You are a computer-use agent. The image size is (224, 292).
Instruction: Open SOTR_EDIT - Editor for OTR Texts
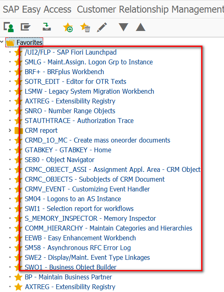pyautogui.click(x=76, y=81)
